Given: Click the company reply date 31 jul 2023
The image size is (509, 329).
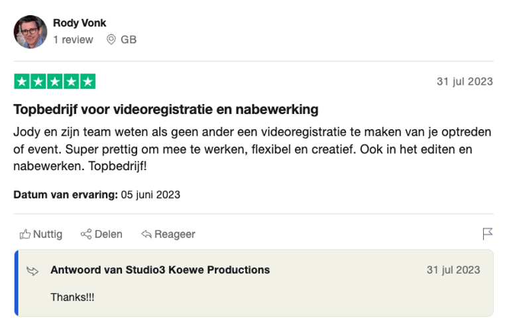Looking at the screenshot, I should click(x=453, y=270).
